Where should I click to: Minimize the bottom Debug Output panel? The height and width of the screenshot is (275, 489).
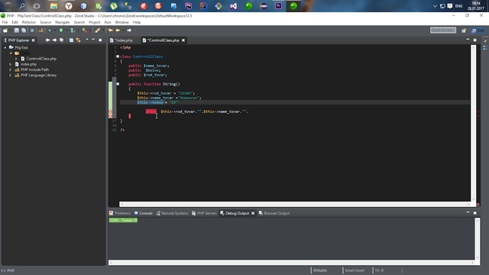point(468,212)
